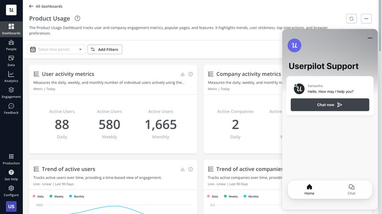This screenshot has height=214, width=382.
Task: Click the Userpilot Support heading
Action: pyautogui.click(x=324, y=66)
